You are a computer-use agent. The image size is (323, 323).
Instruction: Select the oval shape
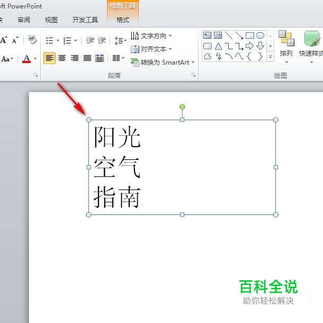pos(261,35)
